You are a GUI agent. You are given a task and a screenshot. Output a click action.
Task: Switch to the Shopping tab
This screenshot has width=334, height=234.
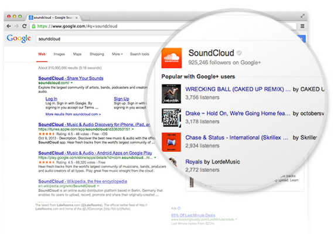click(x=97, y=54)
